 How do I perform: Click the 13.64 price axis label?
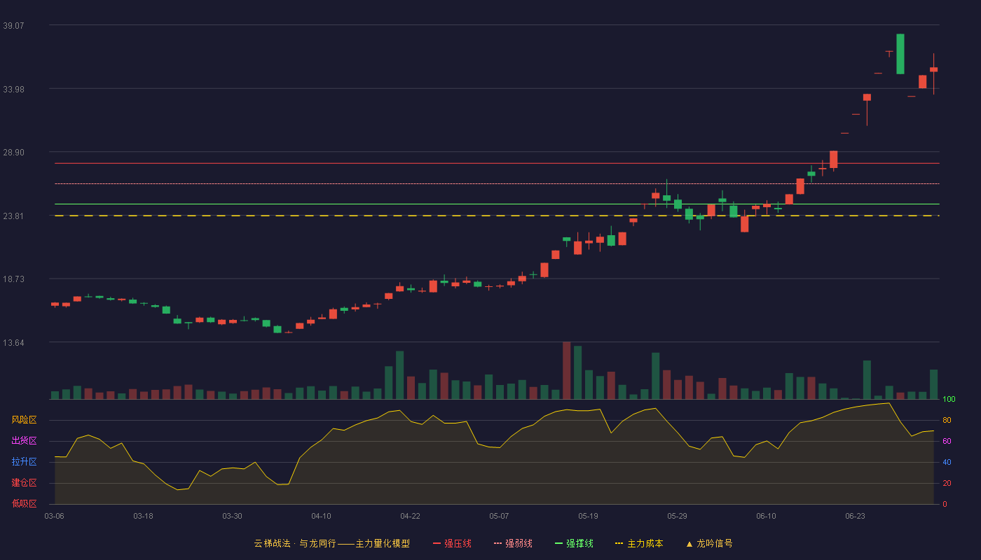pos(13,342)
